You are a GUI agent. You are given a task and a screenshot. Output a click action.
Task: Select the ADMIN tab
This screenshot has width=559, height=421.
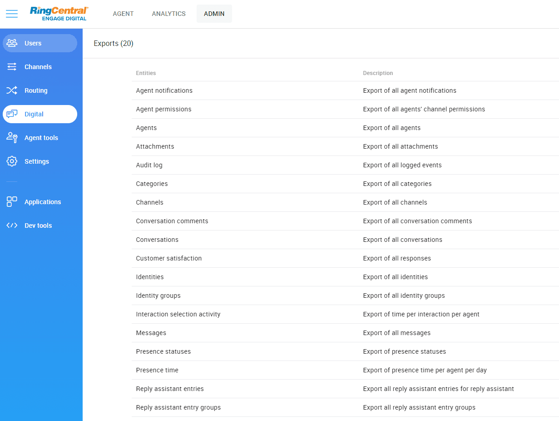click(214, 14)
